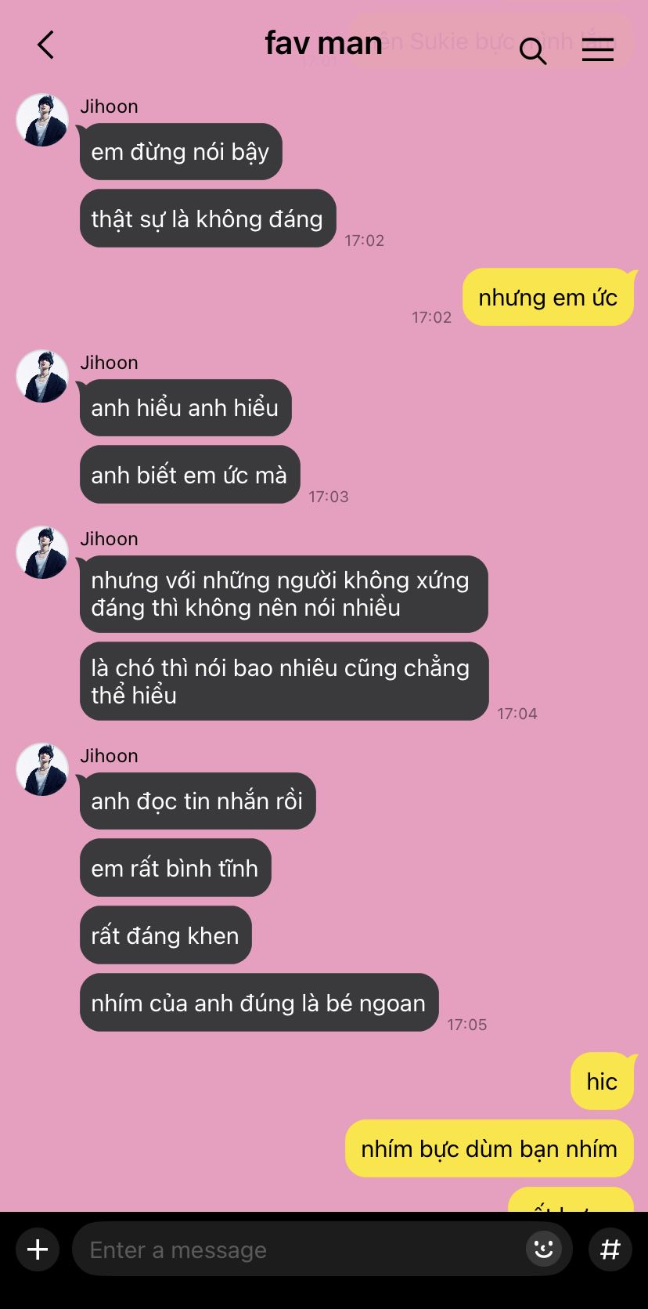648x1309 pixels.
Task: Open the emoji smiley picker
Action: click(543, 1248)
